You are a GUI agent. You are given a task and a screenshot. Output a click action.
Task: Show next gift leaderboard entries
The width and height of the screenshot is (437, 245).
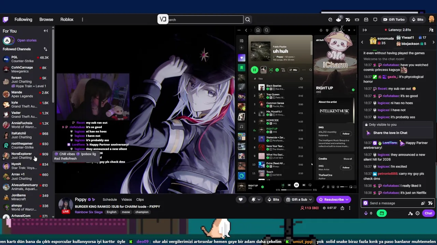[434, 42]
